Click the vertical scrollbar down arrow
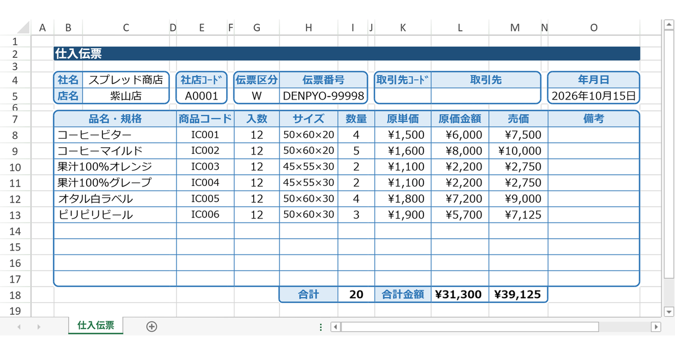The image size is (675, 354). click(x=669, y=311)
